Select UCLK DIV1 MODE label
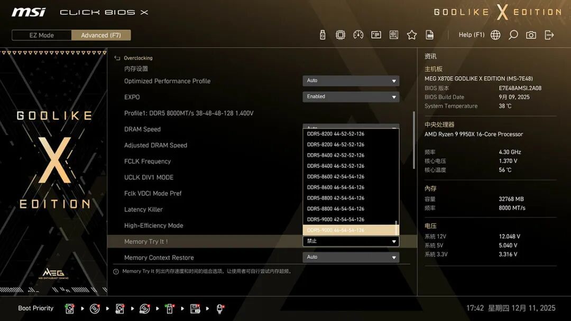This screenshot has height=321, width=571. [149, 177]
